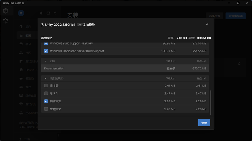Open the 社区 people icon

tap(21, 53)
